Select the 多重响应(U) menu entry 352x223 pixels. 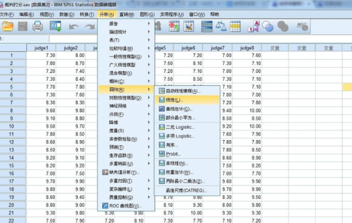(x=126, y=163)
